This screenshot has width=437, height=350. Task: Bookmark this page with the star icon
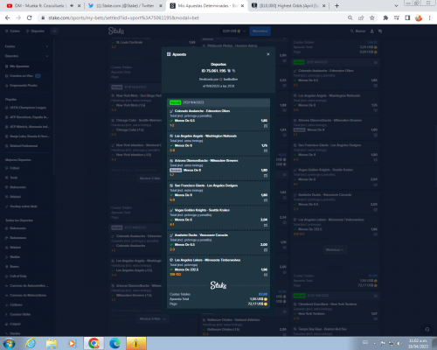372,17
